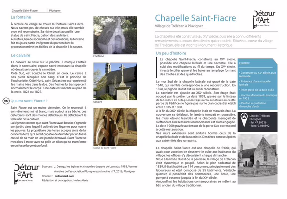Click the Détour d'Art logo at top right
287x199 pixels.
pos(264,20)
